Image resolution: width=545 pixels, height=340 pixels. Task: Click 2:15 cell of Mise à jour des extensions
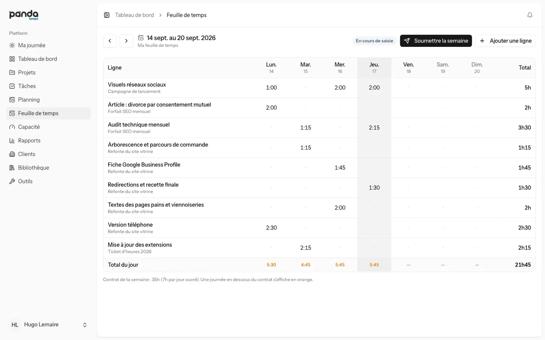pyautogui.click(x=306, y=247)
